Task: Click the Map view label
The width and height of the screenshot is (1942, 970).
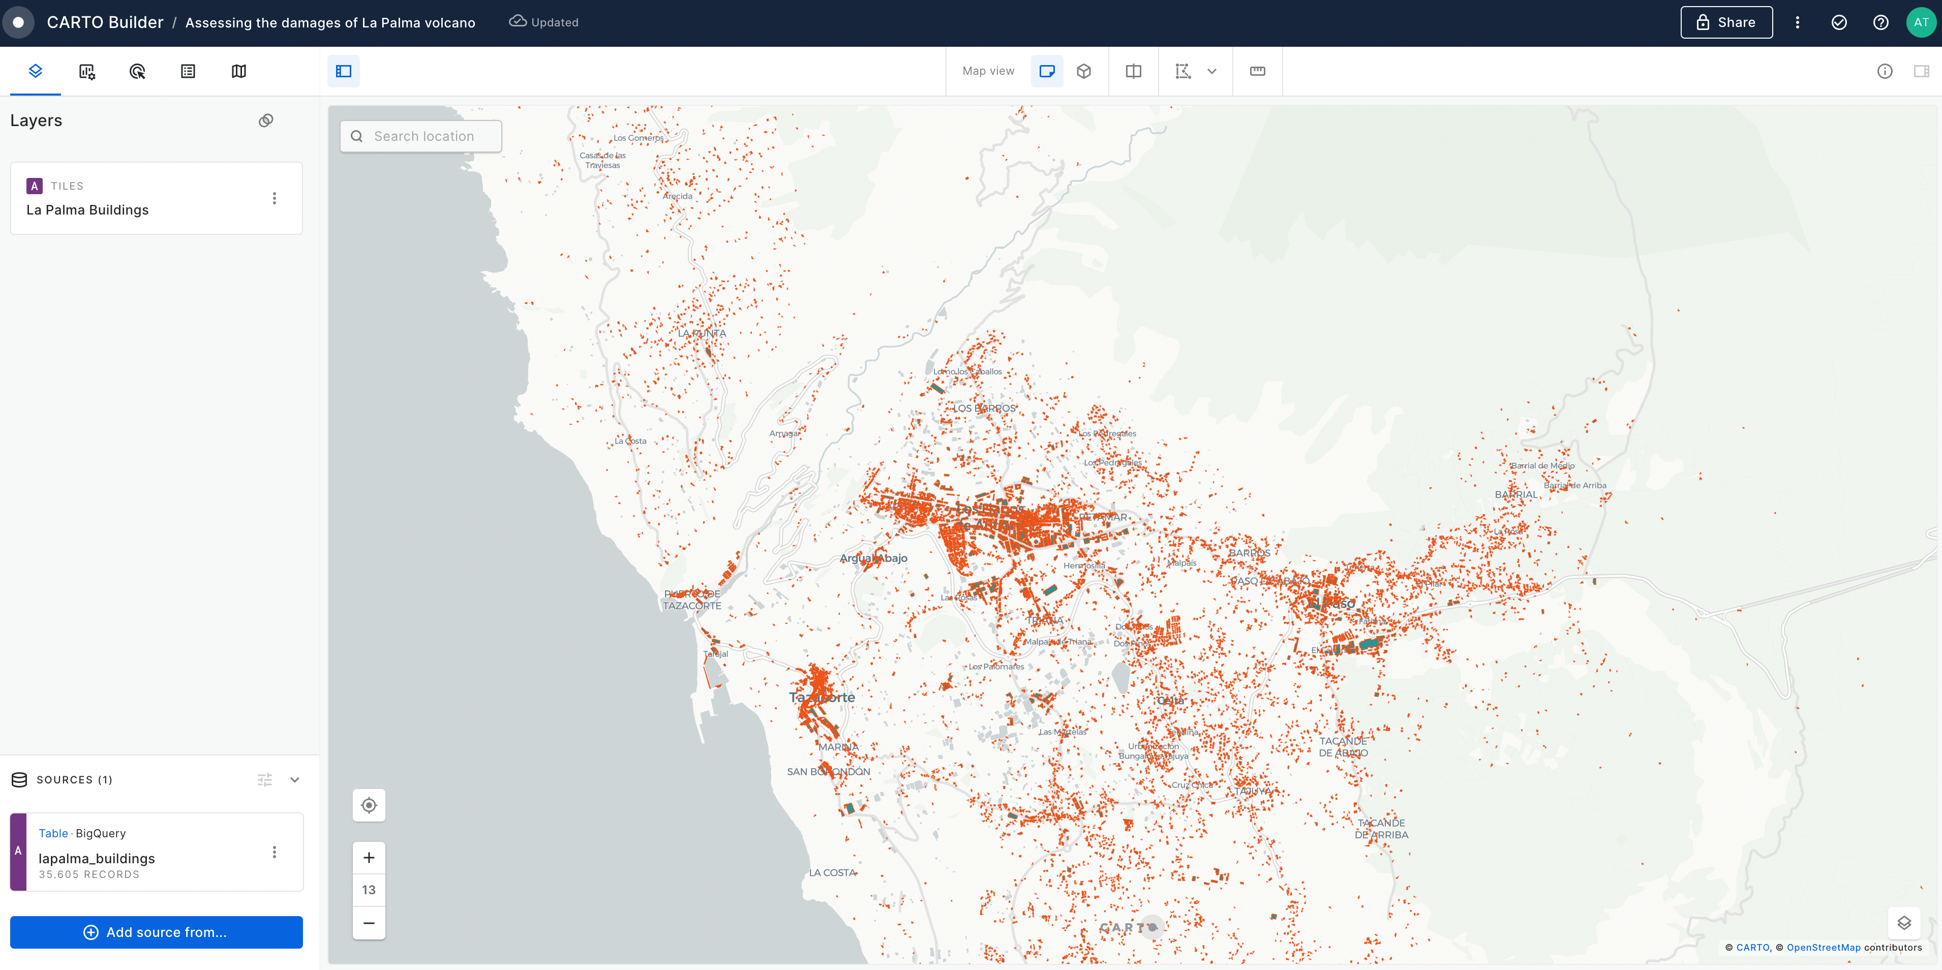Action: [988, 71]
